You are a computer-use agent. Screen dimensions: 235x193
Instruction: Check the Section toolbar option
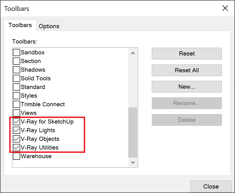tap(17, 61)
